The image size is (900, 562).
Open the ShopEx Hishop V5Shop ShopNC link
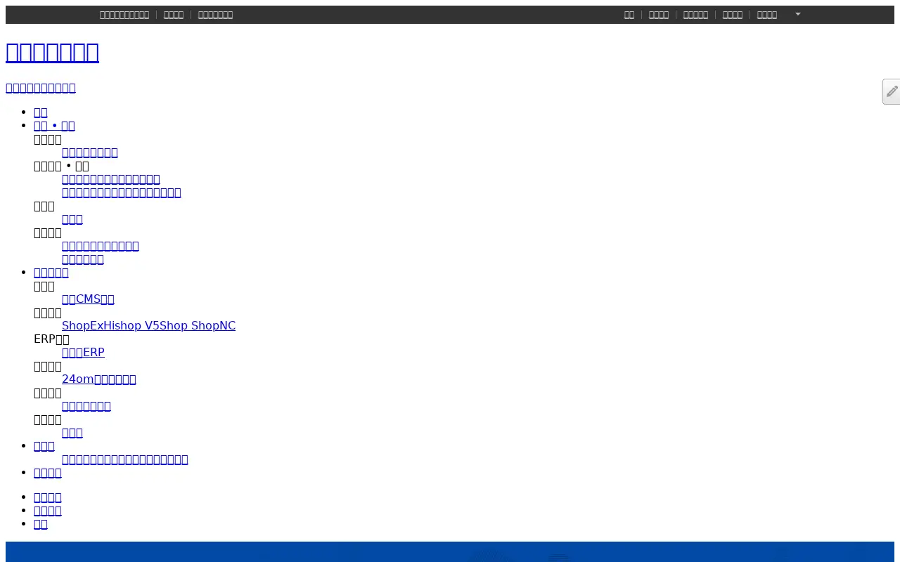tap(148, 326)
